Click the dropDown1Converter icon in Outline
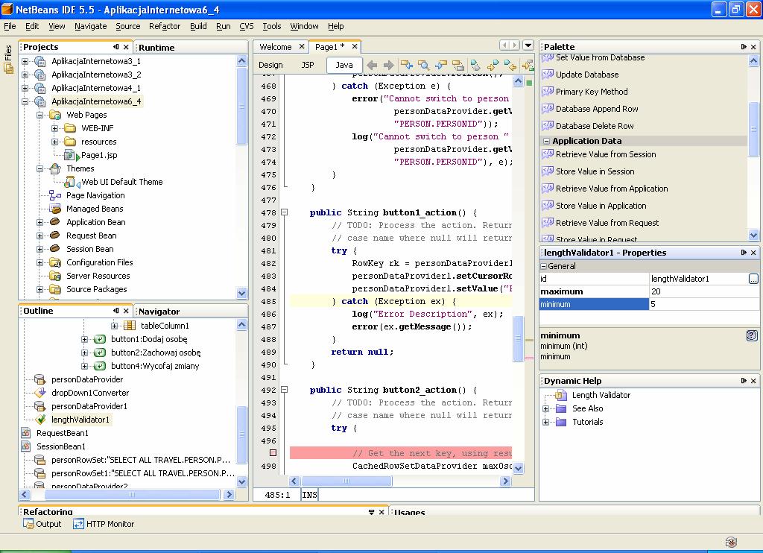This screenshot has width=763, height=553. pos(40,392)
